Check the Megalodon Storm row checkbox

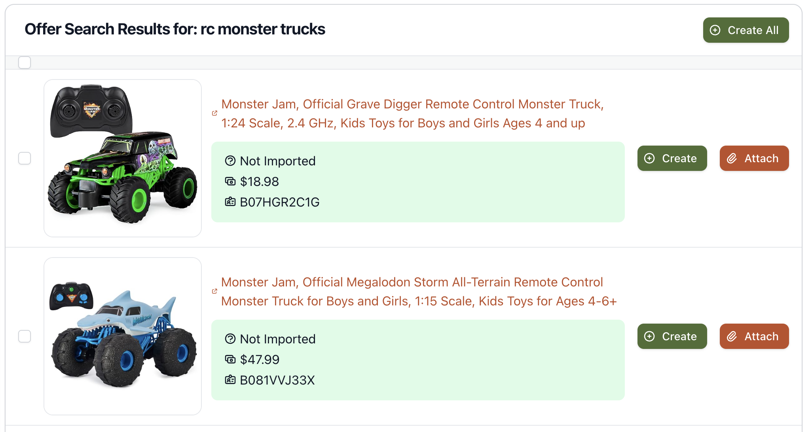click(x=25, y=336)
